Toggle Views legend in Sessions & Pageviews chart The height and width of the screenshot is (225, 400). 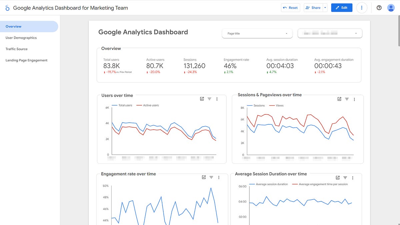(276, 106)
